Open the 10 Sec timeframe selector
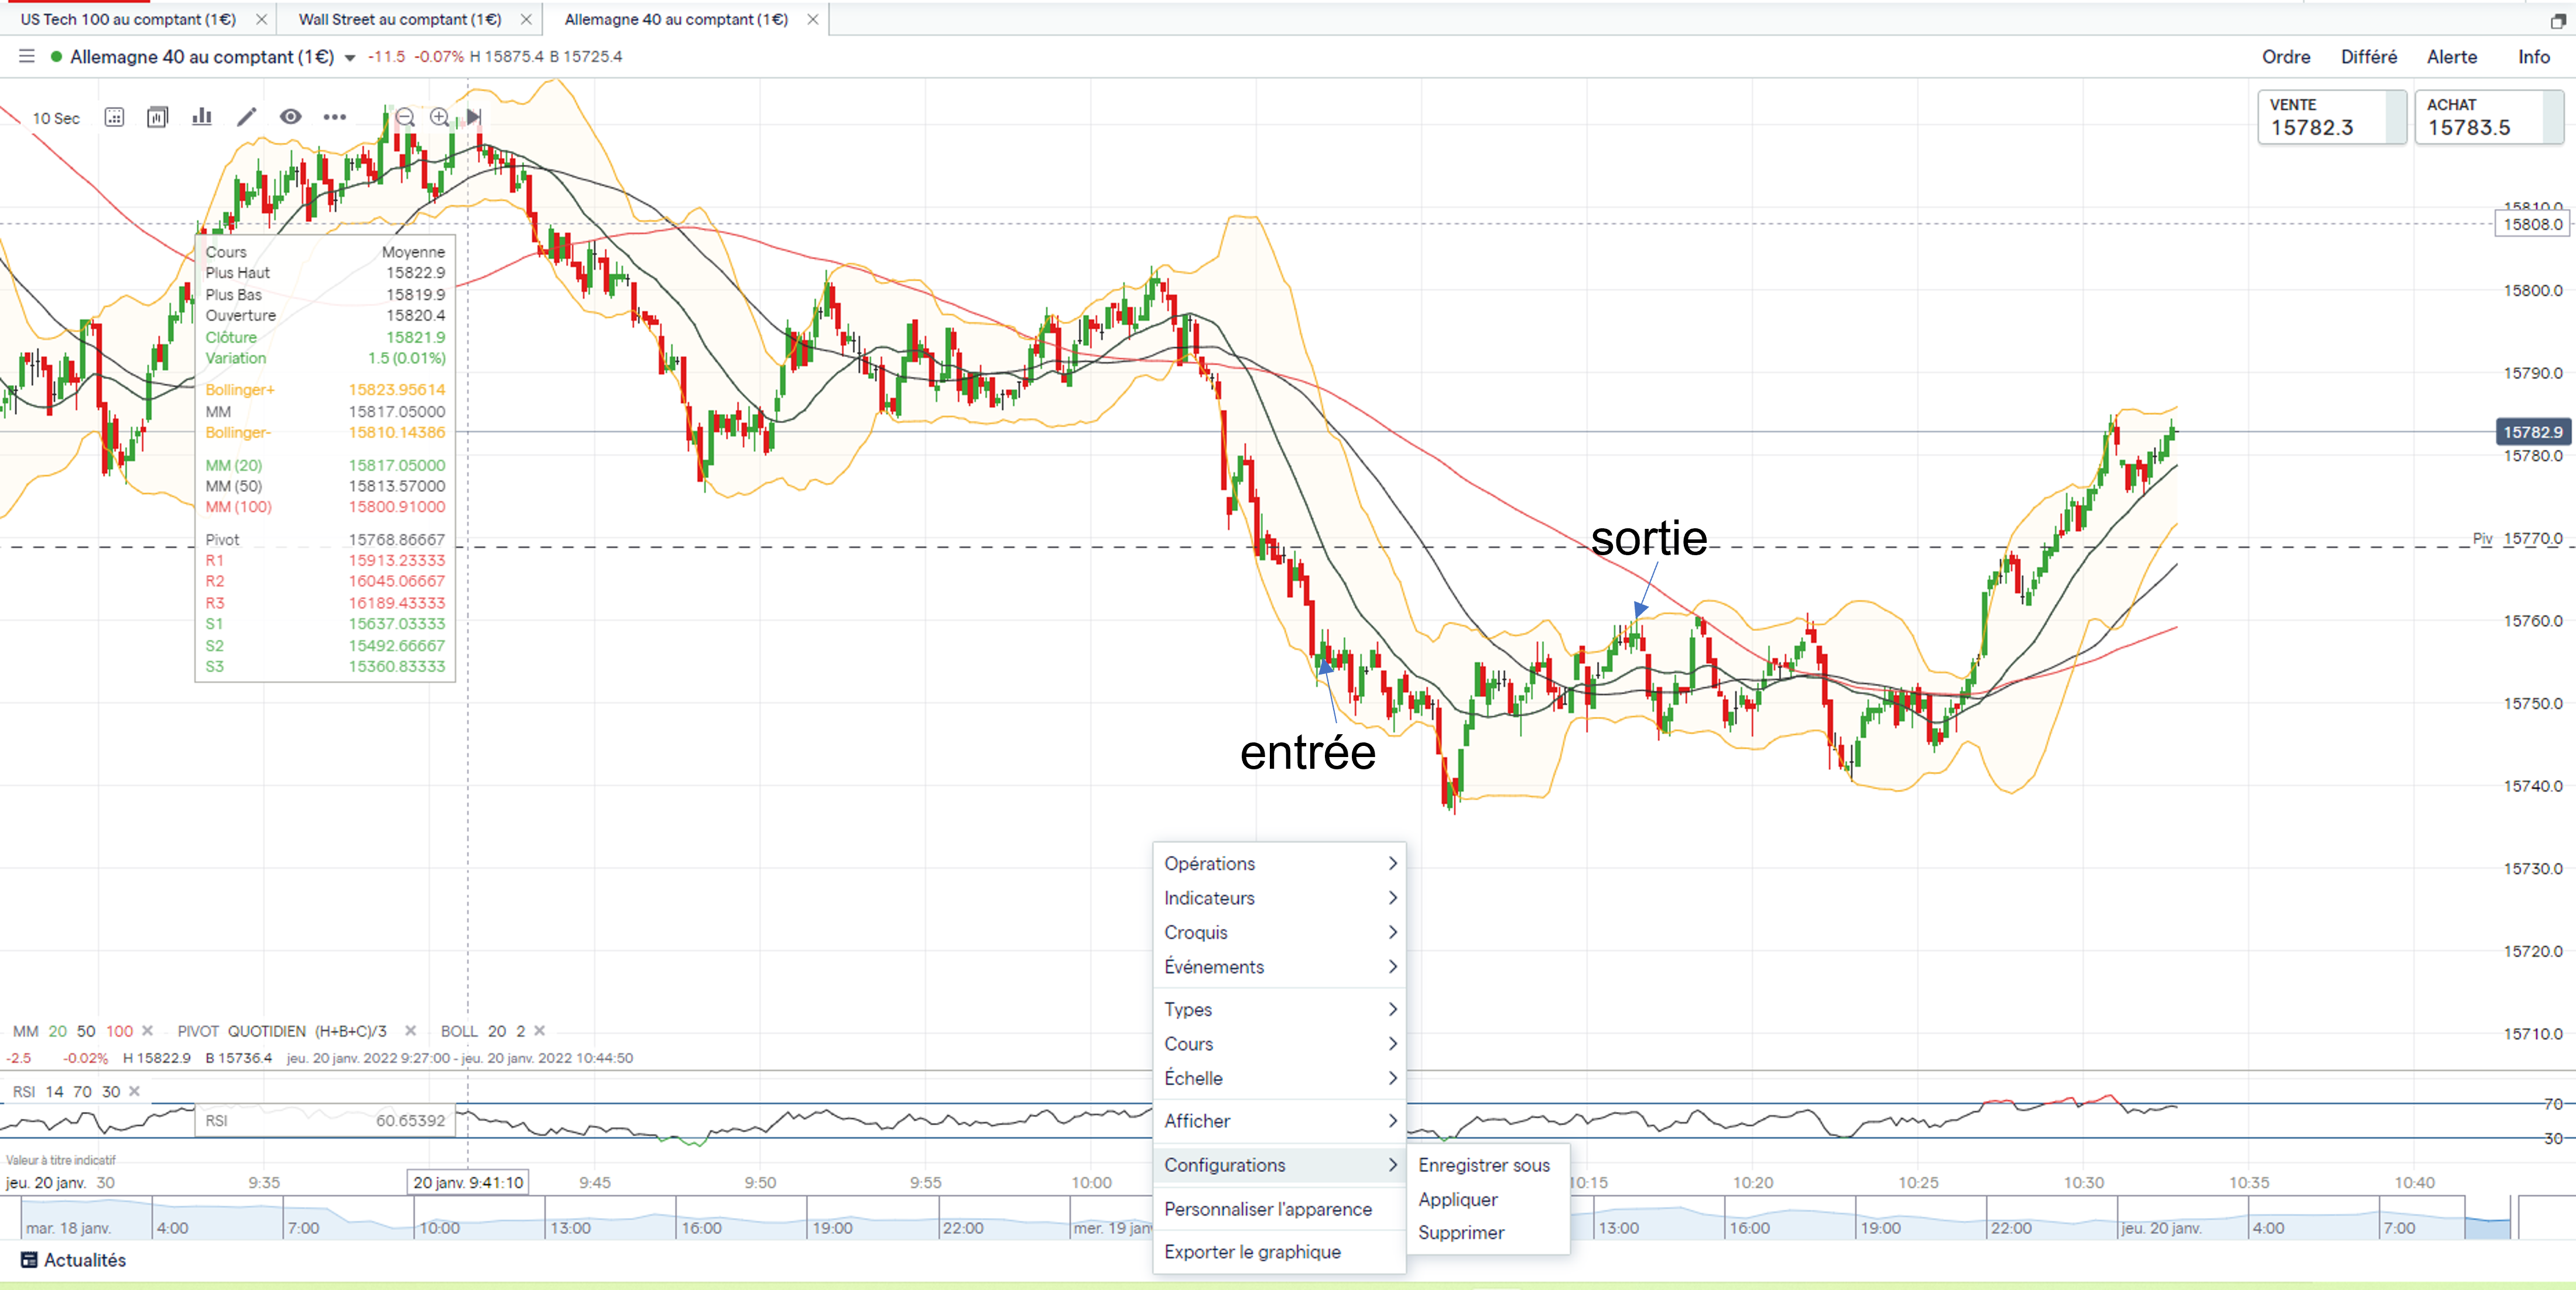2576x1290 pixels. [x=56, y=118]
